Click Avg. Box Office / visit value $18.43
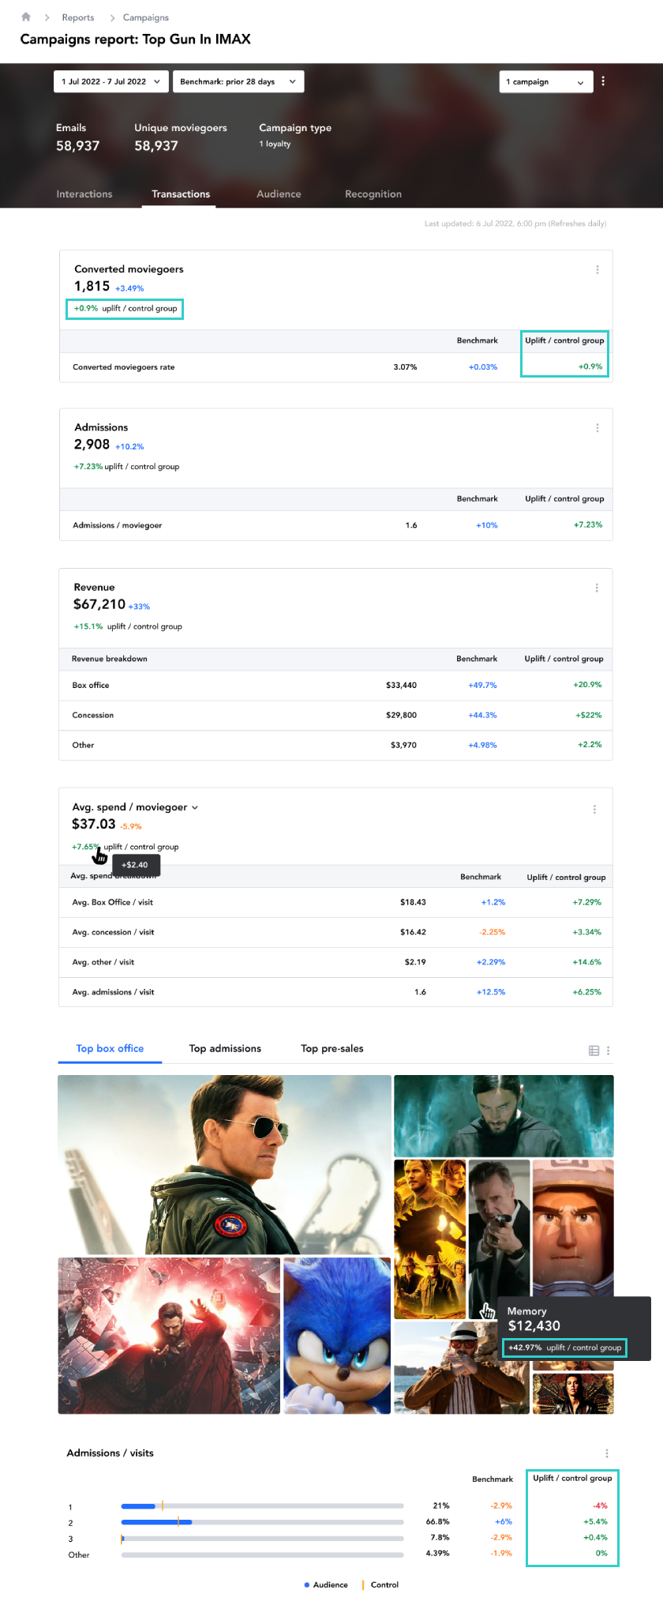 pos(413,902)
